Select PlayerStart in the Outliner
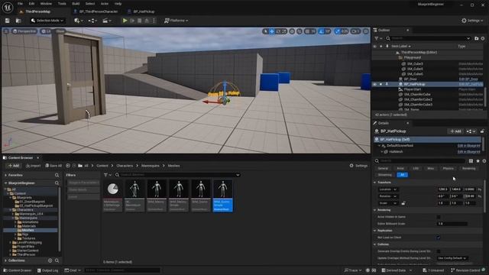Image resolution: width=489 pixels, height=275 pixels. coord(413,89)
